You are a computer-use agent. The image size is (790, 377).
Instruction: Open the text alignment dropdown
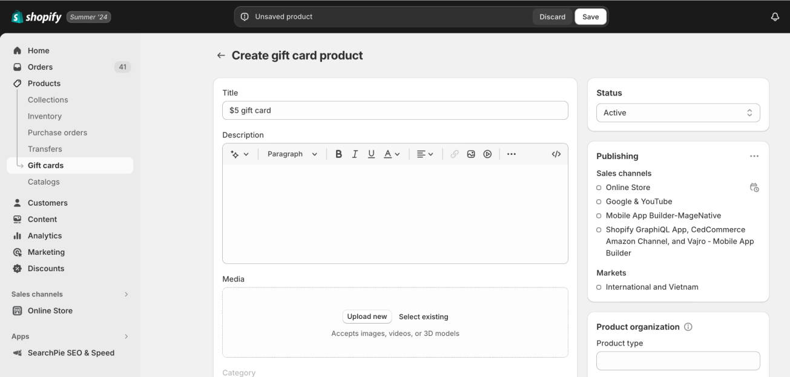coord(424,154)
